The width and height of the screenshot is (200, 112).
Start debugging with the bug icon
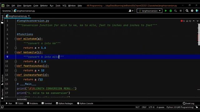coord(171,11)
